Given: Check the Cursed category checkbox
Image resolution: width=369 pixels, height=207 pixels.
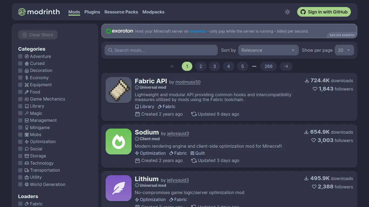Looking at the screenshot, I should 20,64.
